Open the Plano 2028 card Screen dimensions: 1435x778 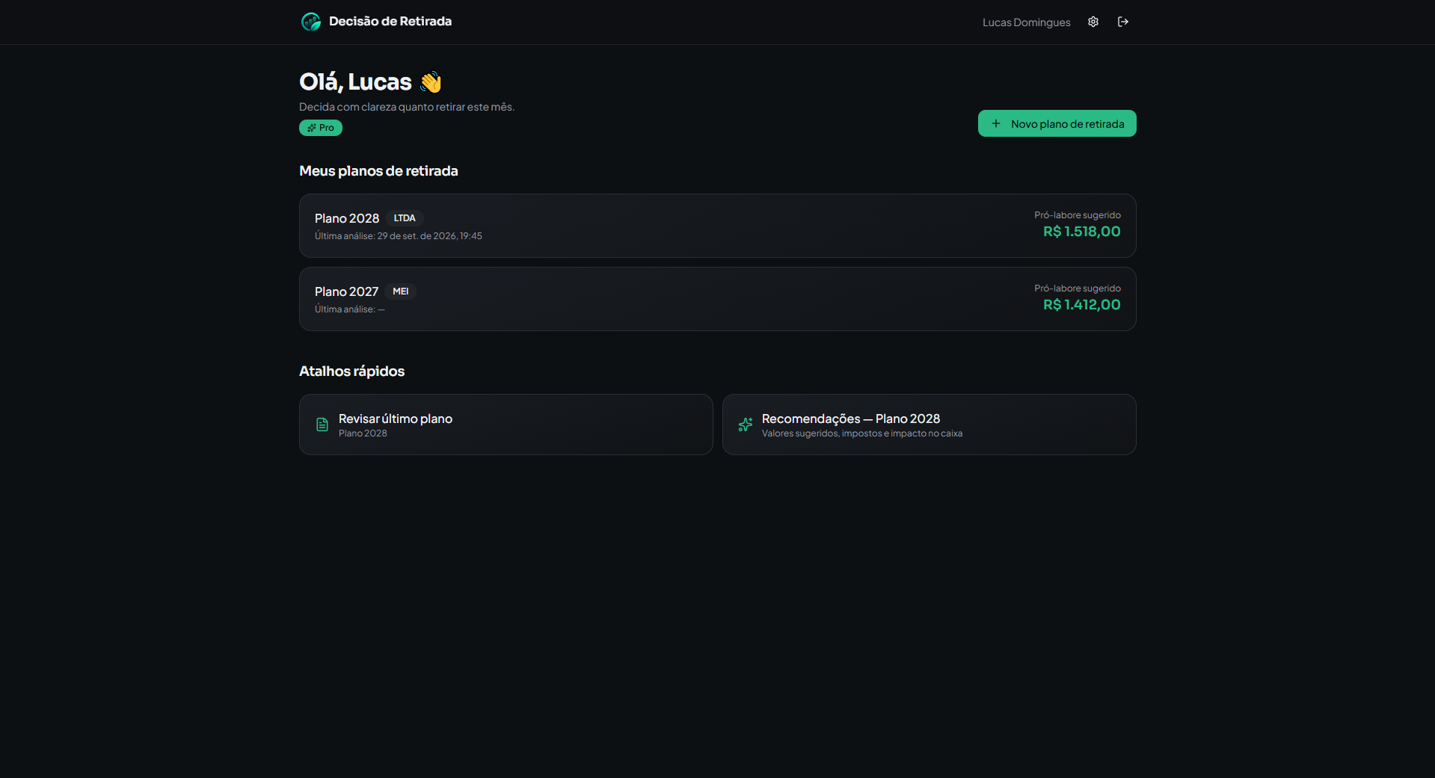(718, 226)
